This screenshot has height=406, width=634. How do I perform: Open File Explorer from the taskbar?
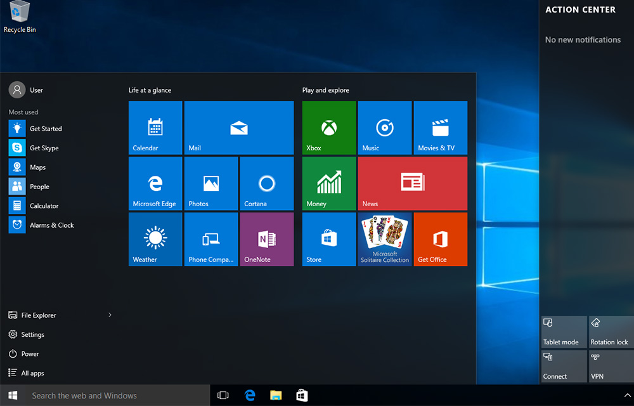point(276,395)
